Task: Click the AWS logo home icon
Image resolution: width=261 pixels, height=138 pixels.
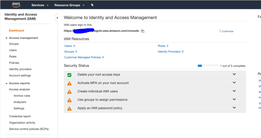Action: 16,5
